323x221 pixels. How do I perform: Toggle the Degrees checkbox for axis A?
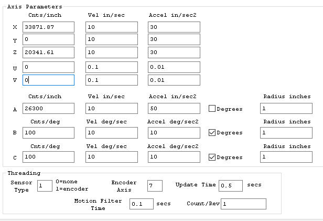tap(212, 109)
